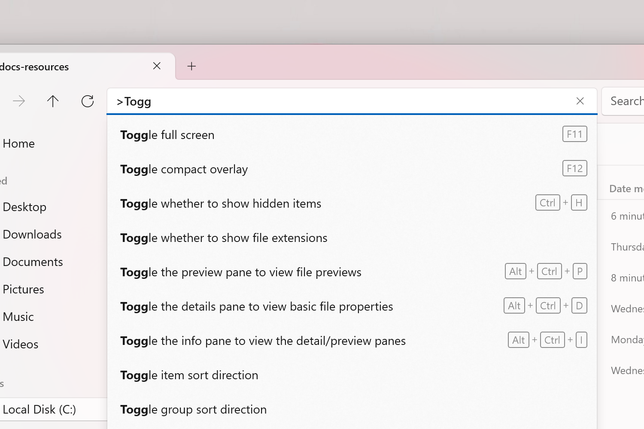
Task: Select Toggle item sort direction
Action: tap(189, 375)
